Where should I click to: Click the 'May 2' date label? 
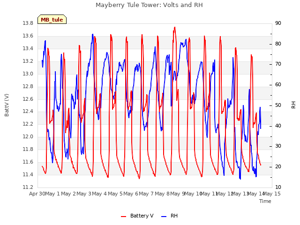68,194
